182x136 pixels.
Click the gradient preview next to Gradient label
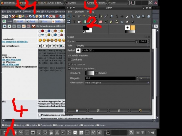(x=90, y=73)
